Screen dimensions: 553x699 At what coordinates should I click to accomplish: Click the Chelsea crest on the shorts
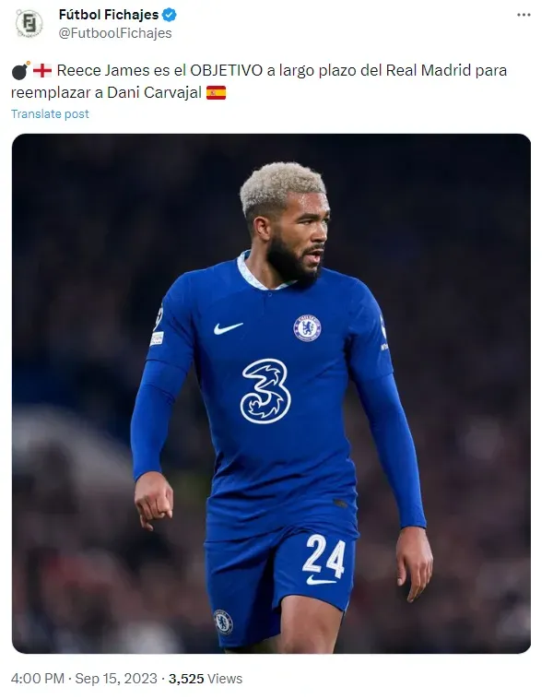click(x=223, y=622)
